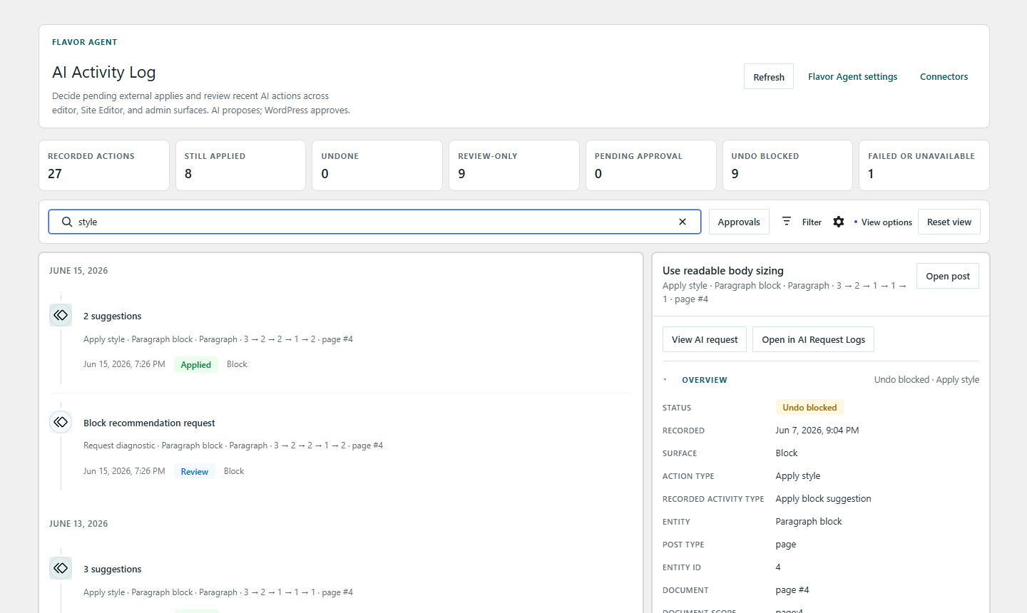Click Review entry timestamp Jun 15, 7:26 PM
1027x613 pixels.
(124, 471)
